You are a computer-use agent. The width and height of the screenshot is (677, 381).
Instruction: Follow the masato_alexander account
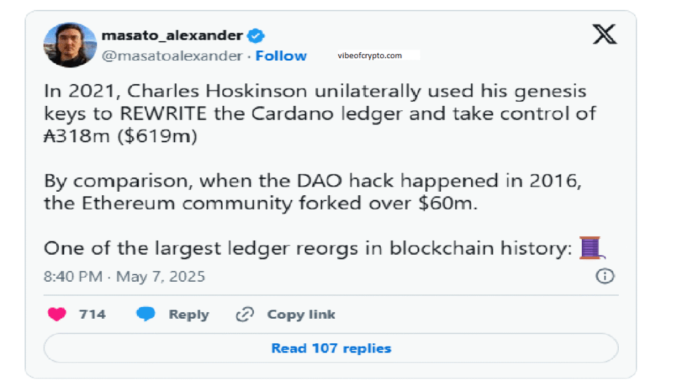(281, 56)
